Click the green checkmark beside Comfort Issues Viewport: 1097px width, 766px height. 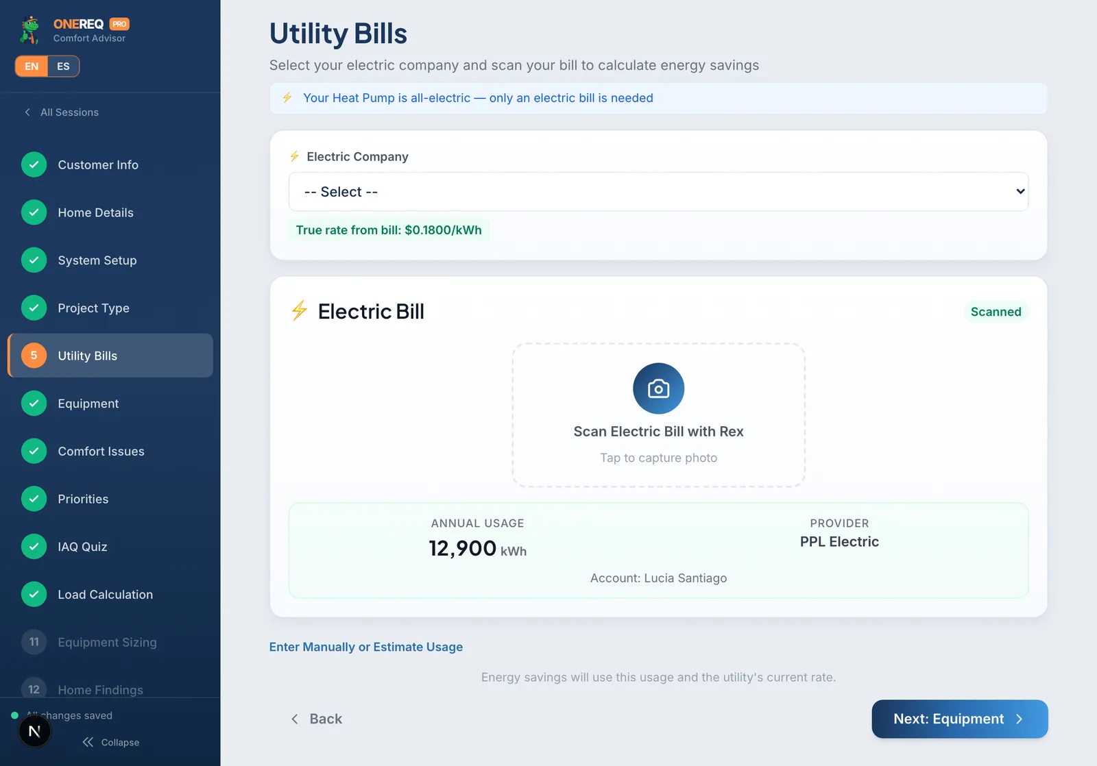coord(34,451)
